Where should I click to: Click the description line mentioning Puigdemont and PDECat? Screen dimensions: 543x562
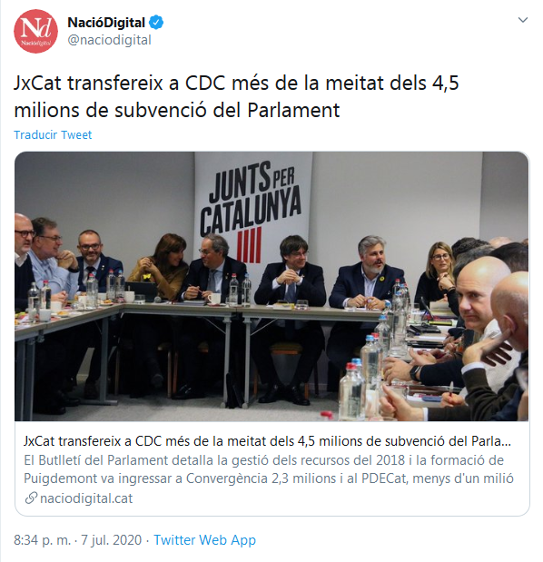269,478
